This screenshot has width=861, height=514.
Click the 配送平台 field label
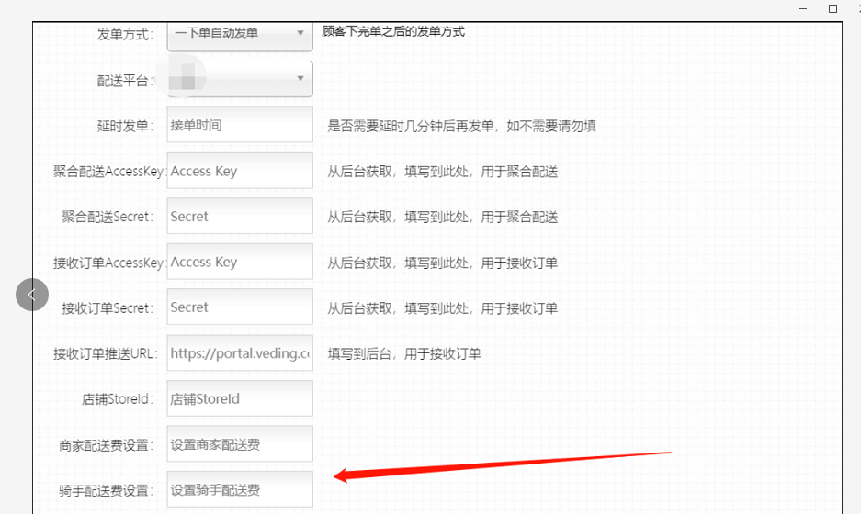coord(125,80)
